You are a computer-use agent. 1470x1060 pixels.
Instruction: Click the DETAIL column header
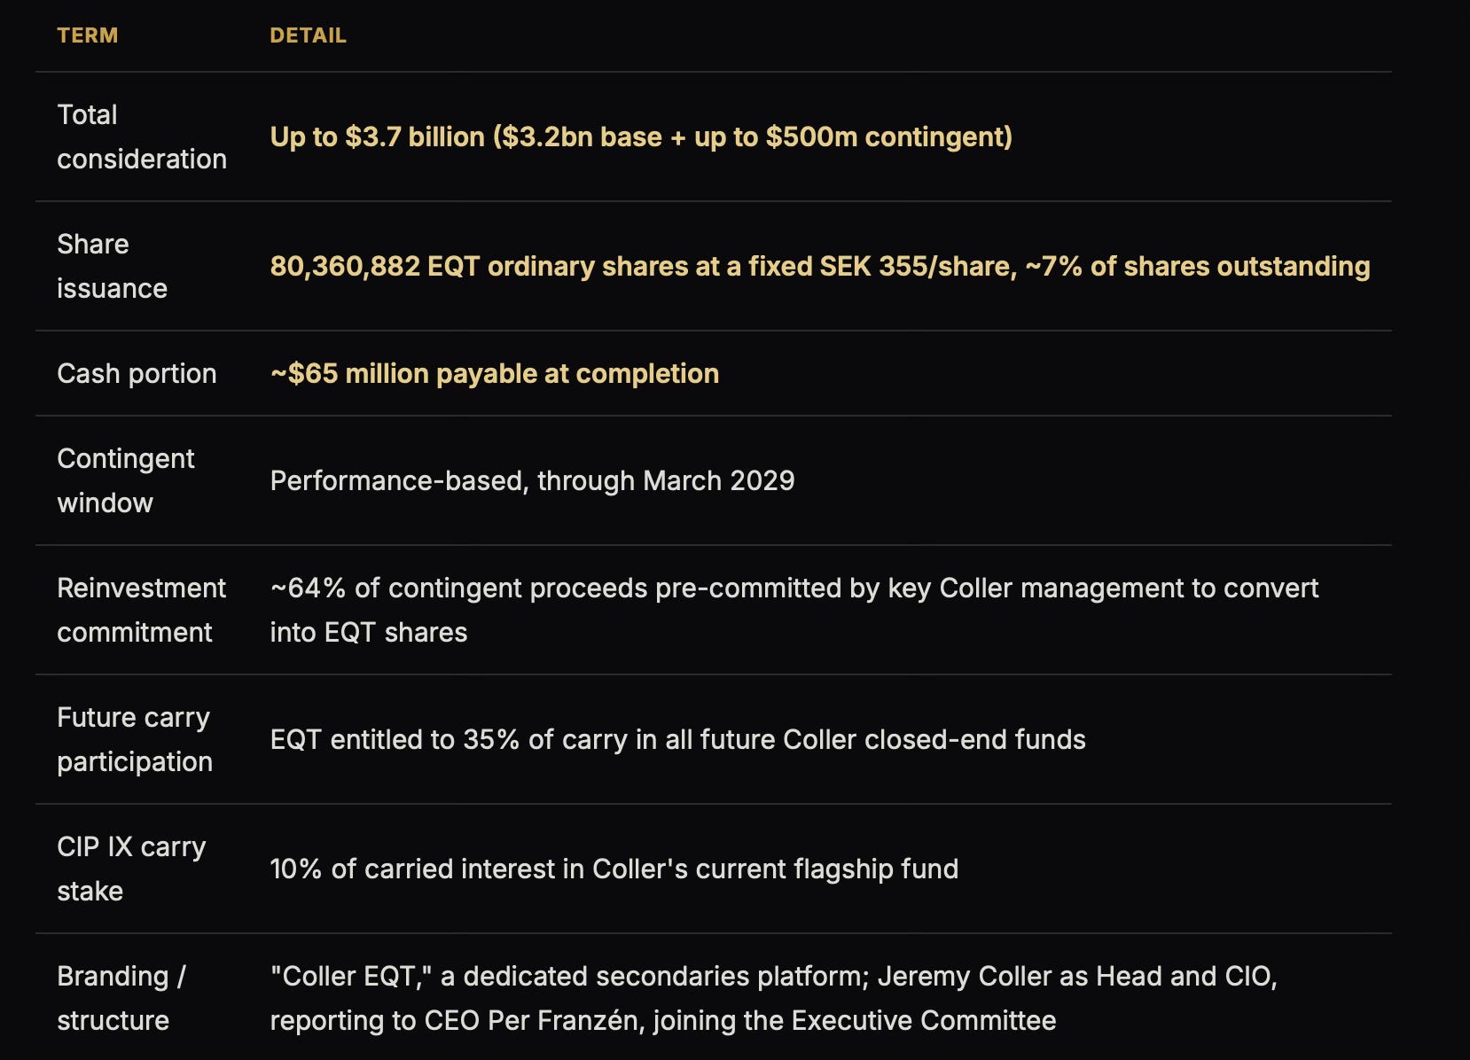tap(308, 35)
